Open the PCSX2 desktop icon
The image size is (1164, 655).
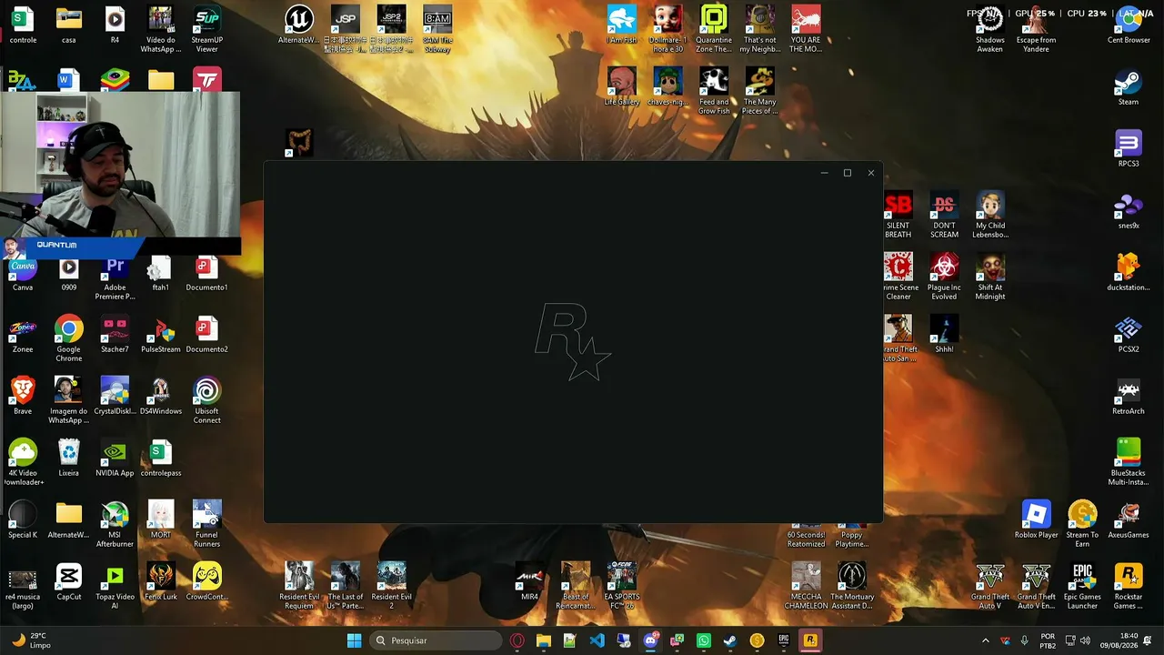(x=1129, y=335)
